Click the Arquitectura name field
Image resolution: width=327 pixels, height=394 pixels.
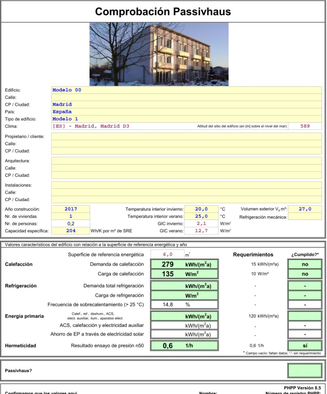(187, 161)
